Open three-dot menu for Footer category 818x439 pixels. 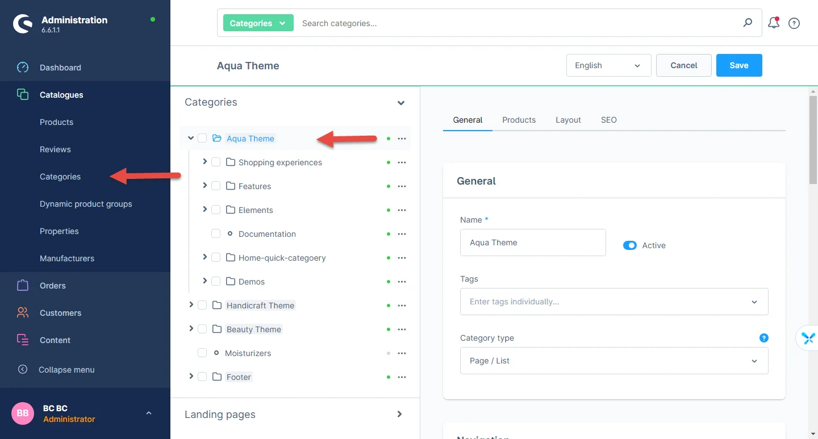(x=402, y=377)
